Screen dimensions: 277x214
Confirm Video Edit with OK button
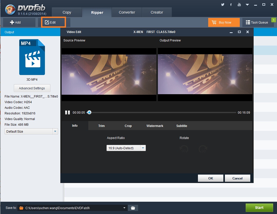click(211, 178)
